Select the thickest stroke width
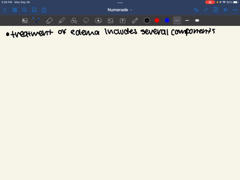The image size is (240, 180). tap(197, 20)
